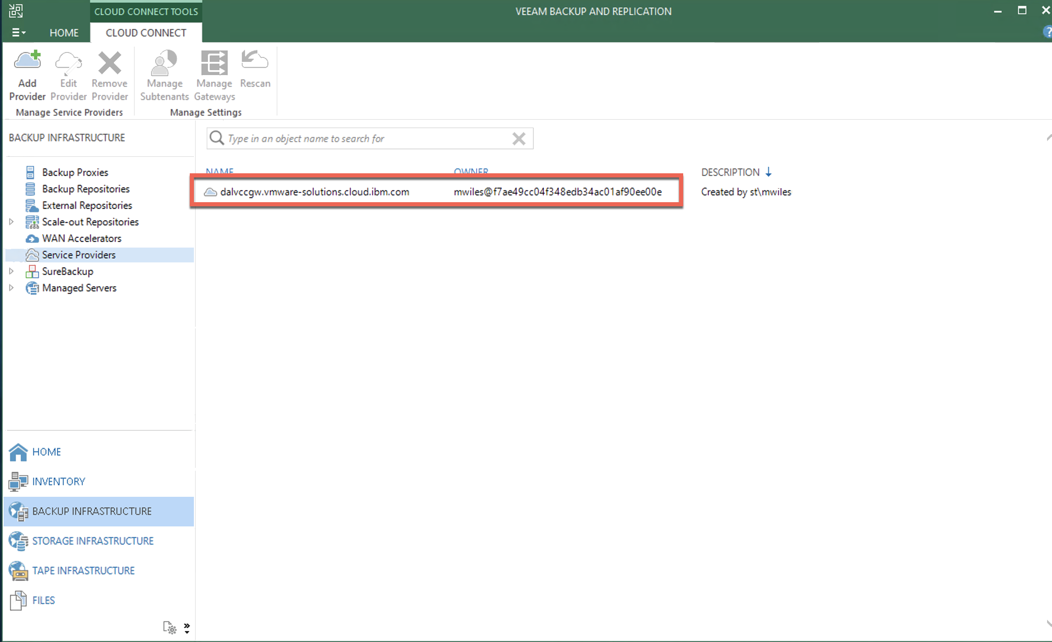
Task: Go to the Storage Infrastructure view
Action: [93, 541]
